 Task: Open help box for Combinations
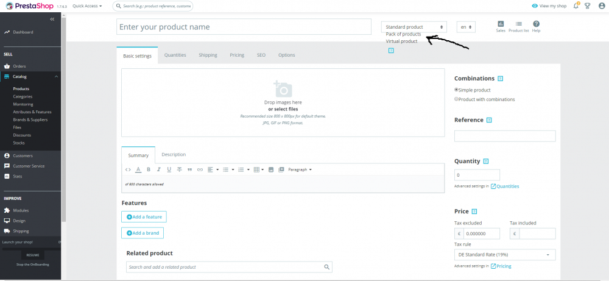(500, 79)
